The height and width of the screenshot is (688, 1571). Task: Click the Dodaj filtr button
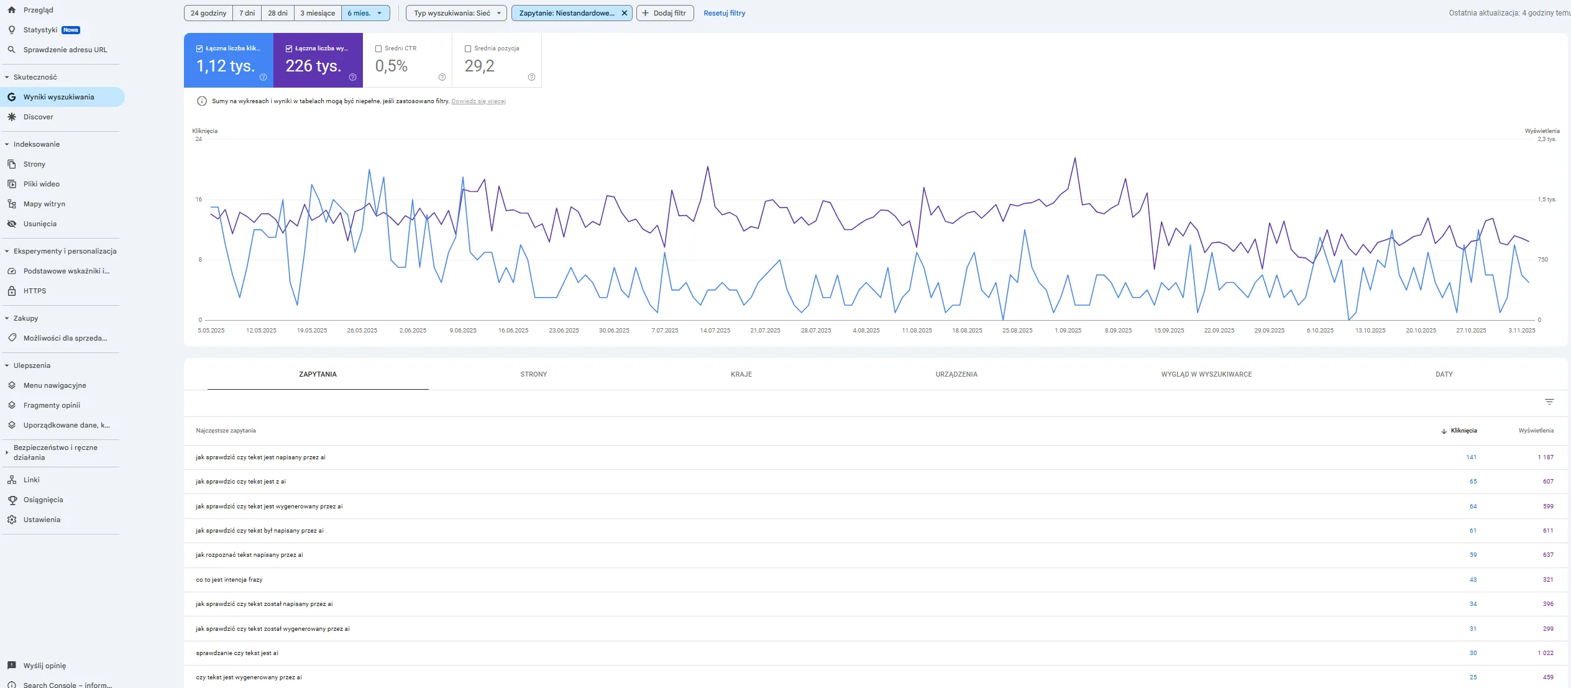(x=664, y=13)
